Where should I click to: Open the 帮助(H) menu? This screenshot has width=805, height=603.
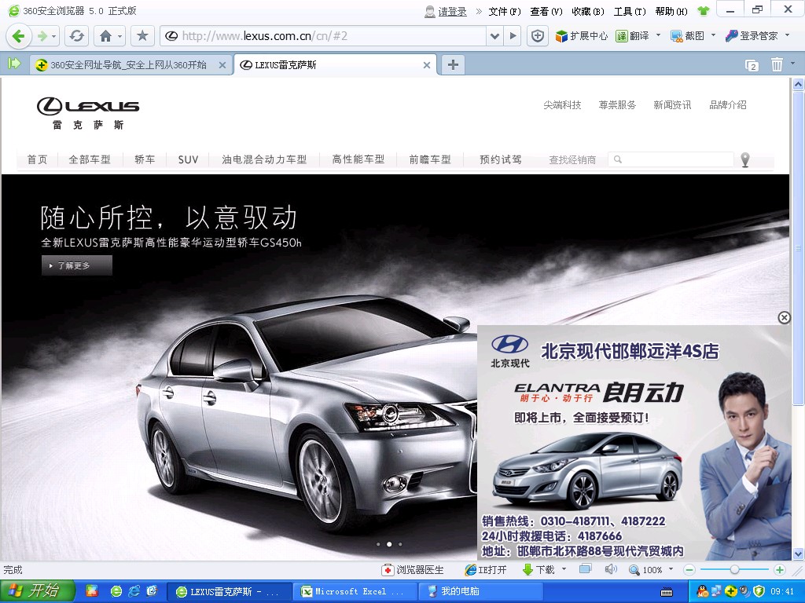click(671, 11)
